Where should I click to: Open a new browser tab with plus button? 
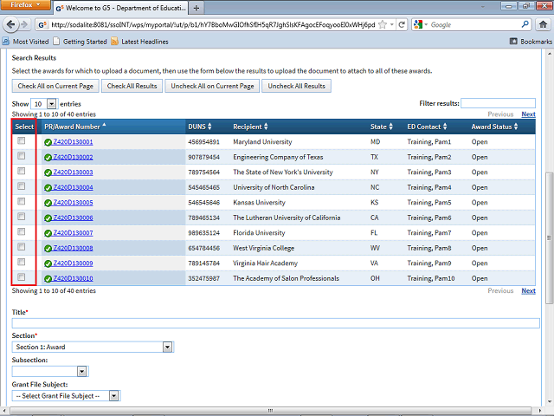196,7
